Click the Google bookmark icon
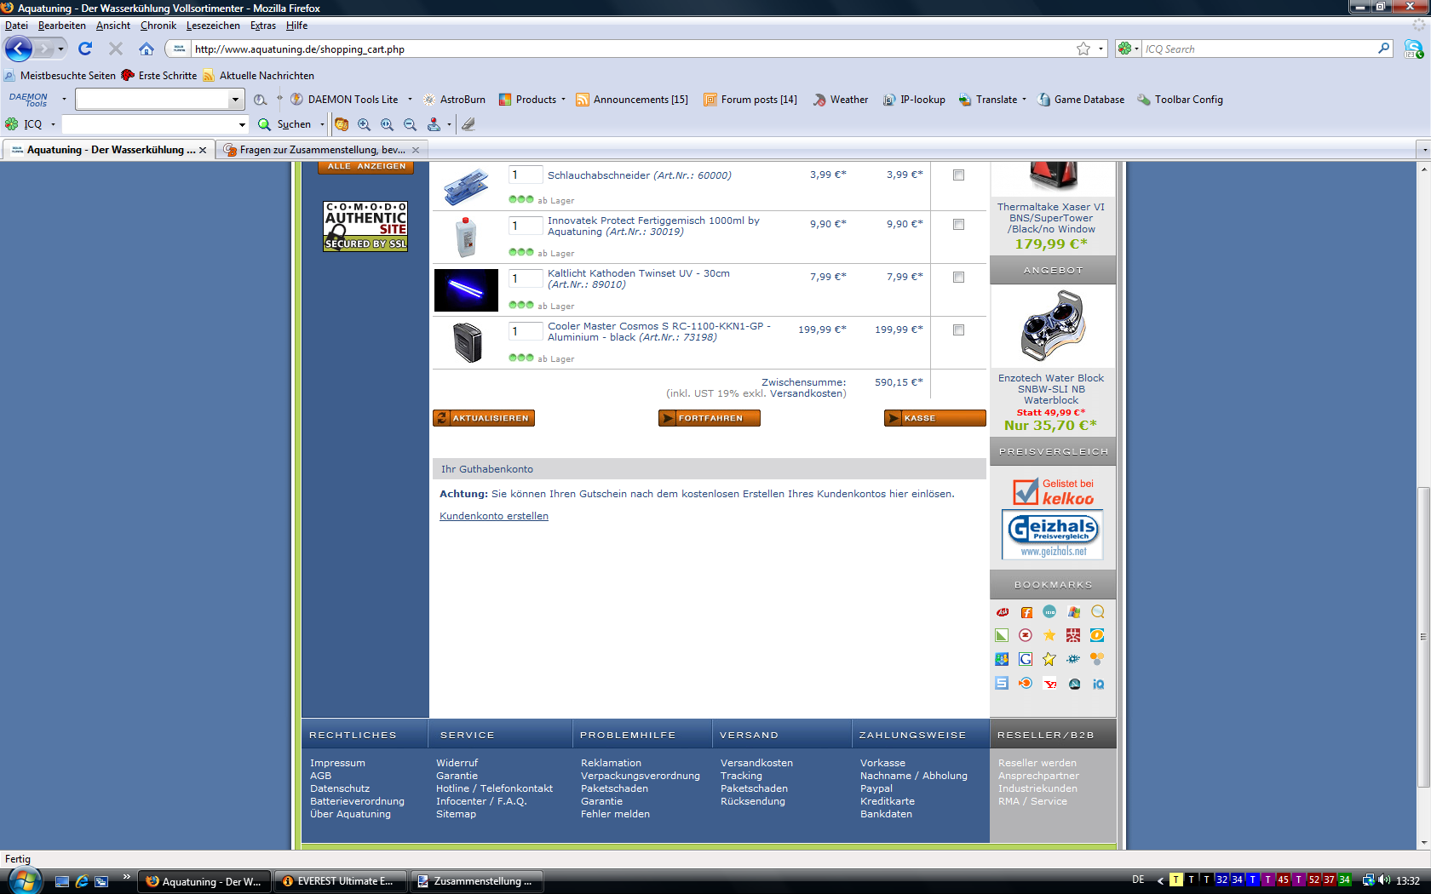Screen dimensions: 1431x894 coord(1026,659)
